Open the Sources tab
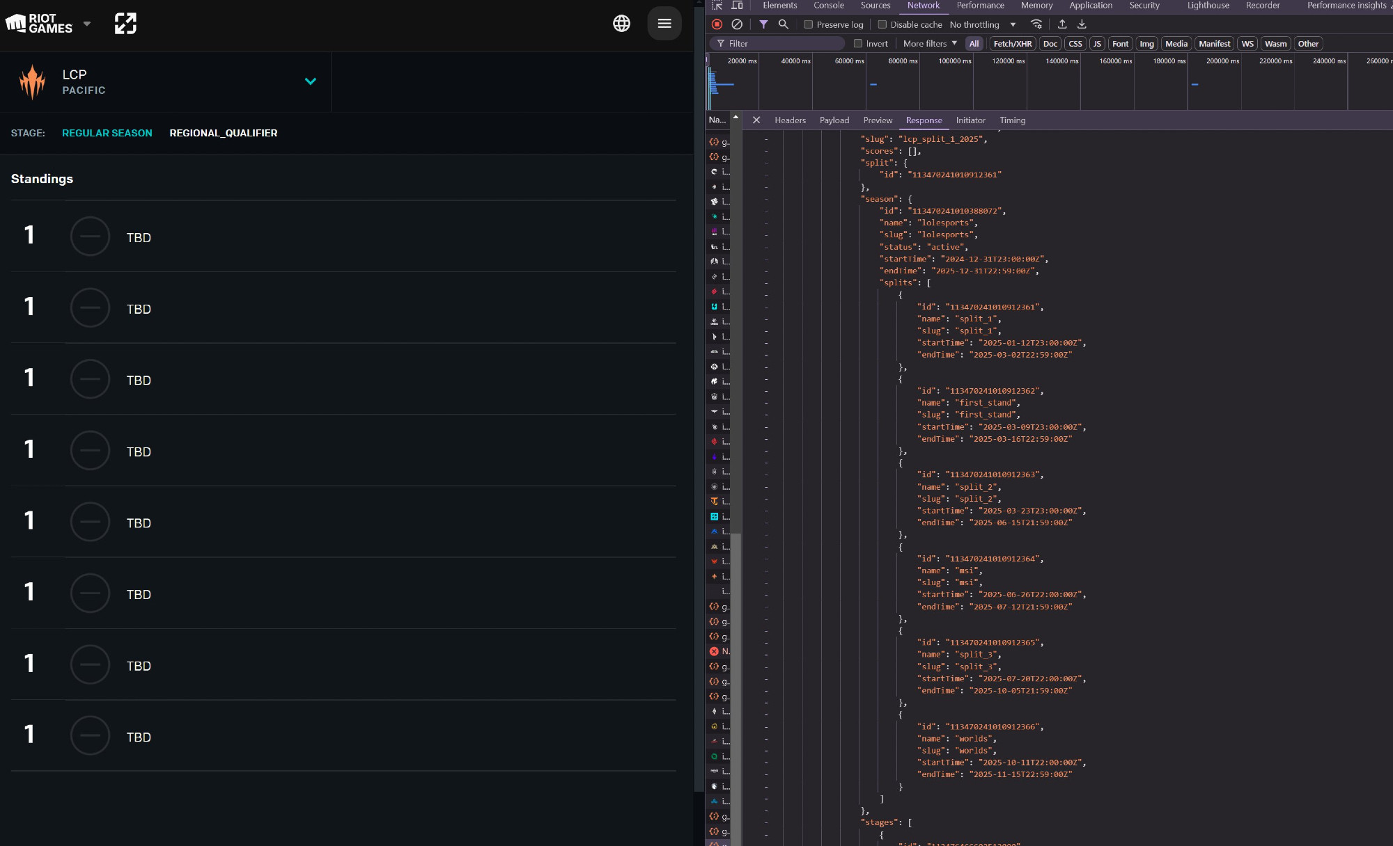1393x846 pixels. [x=876, y=6]
